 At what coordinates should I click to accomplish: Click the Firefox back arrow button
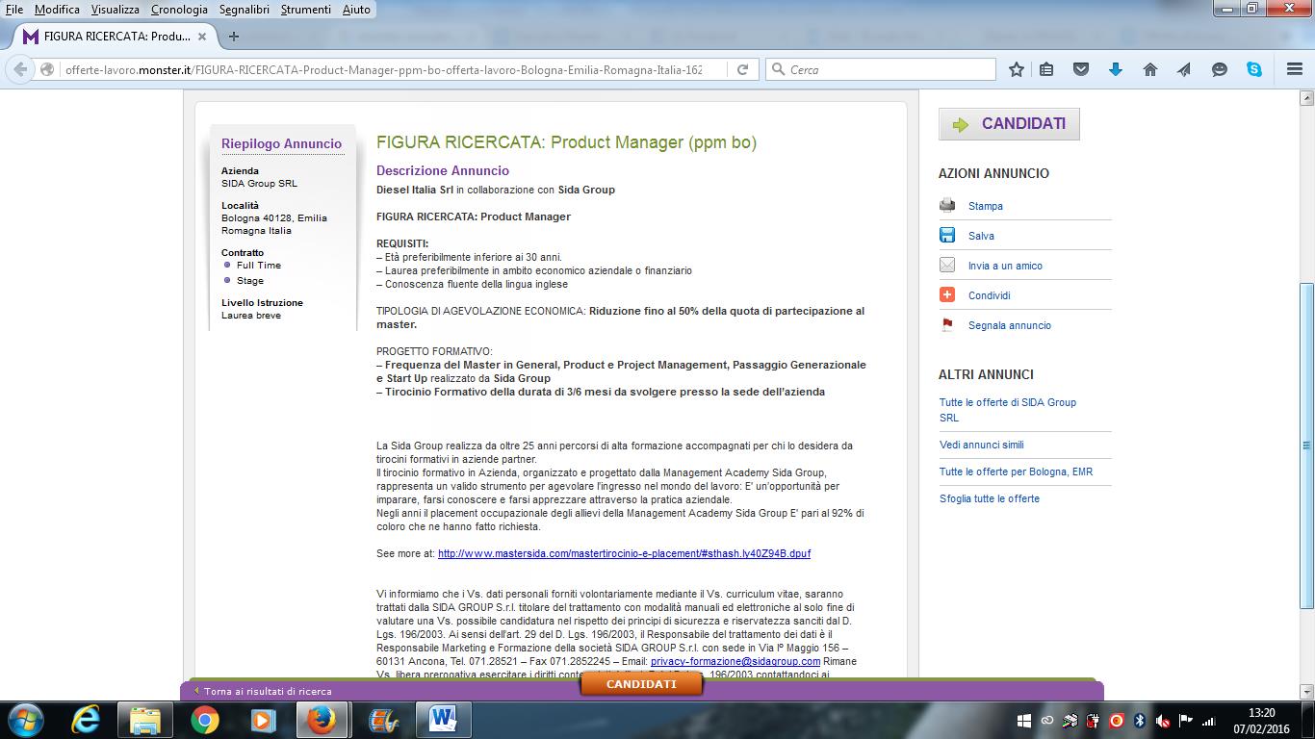20,69
